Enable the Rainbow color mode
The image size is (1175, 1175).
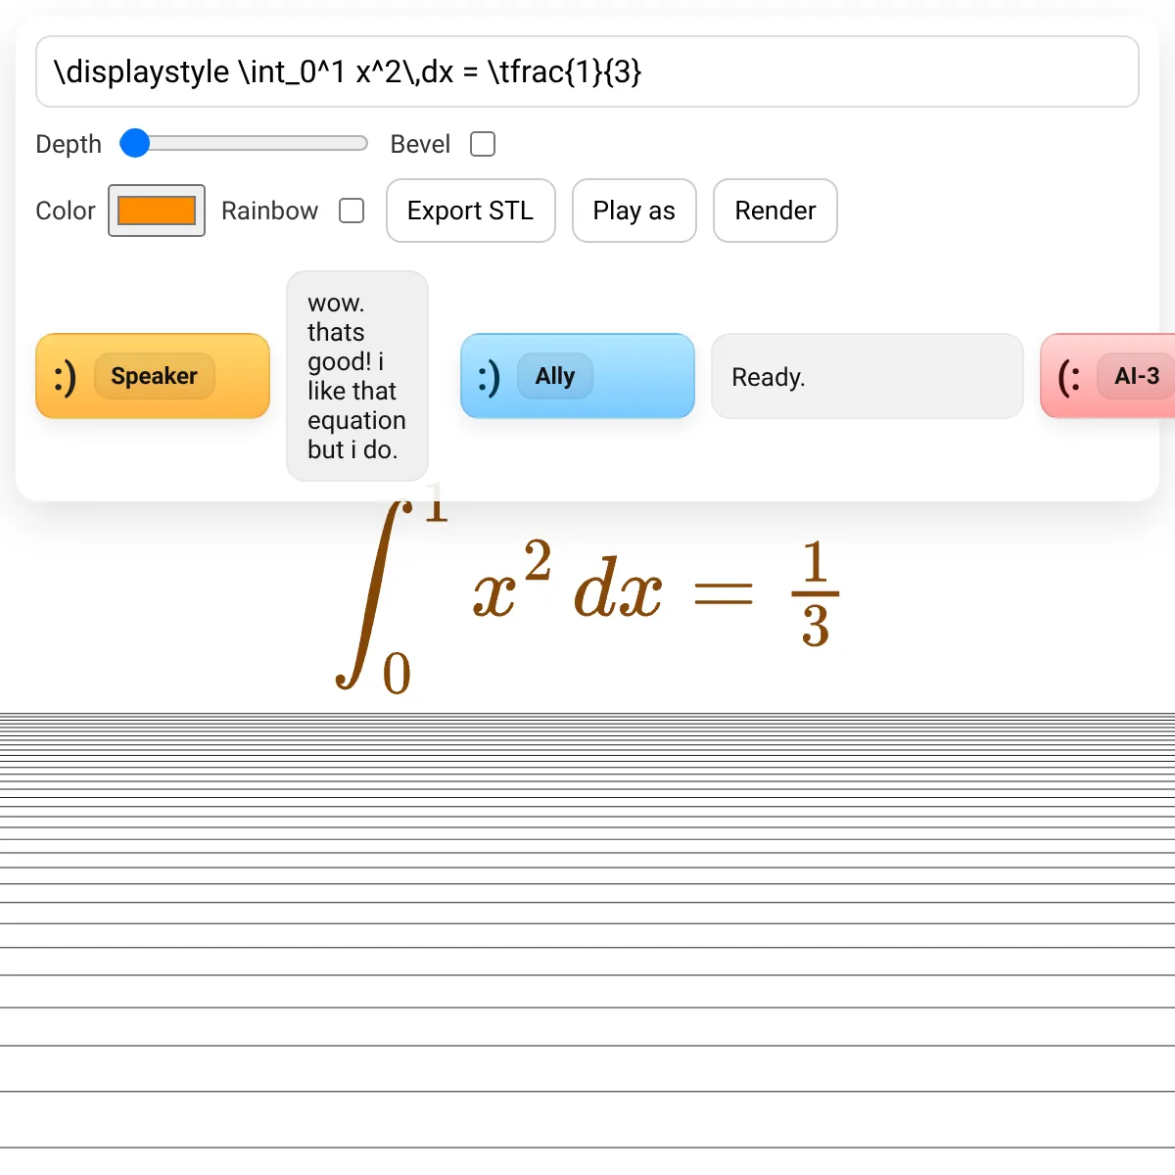tap(352, 211)
